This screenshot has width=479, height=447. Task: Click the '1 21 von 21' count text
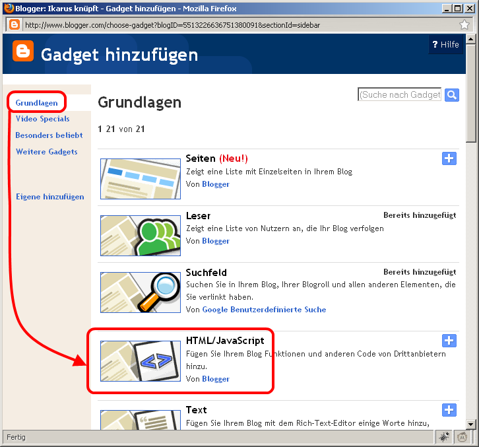click(x=121, y=129)
